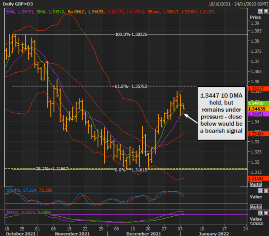Click the 1.39 price axis tick
Screen dimensions: 269x236
[255, 23]
